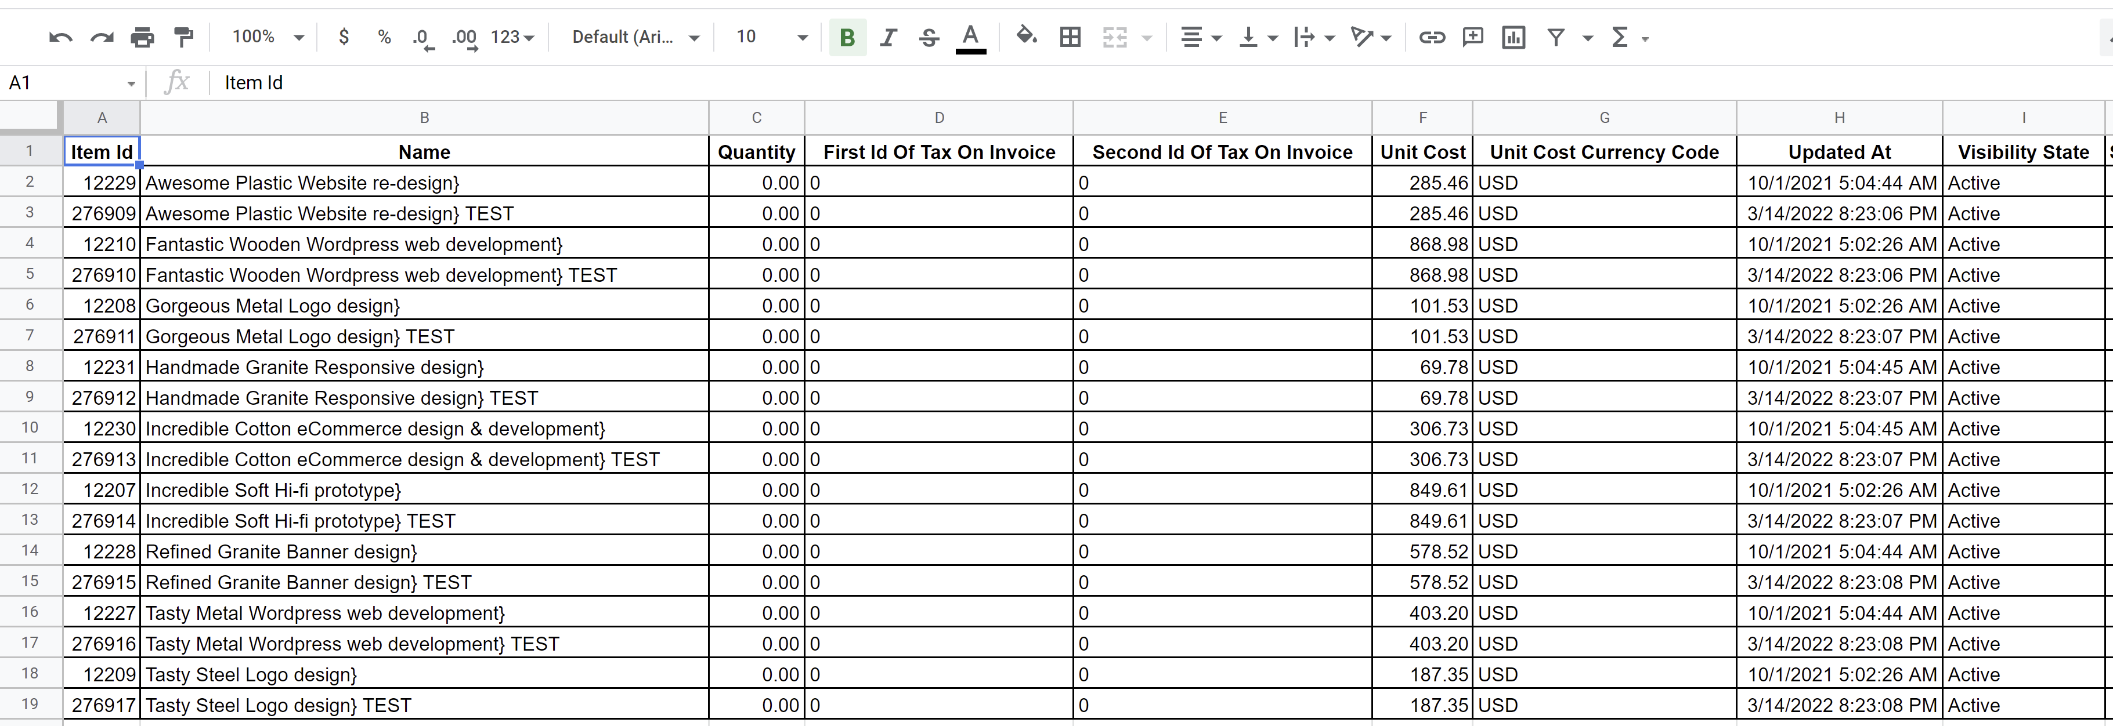Image resolution: width=2113 pixels, height=726 pixels.
Task: Select row 12 header
Action: tap(30, 489)
